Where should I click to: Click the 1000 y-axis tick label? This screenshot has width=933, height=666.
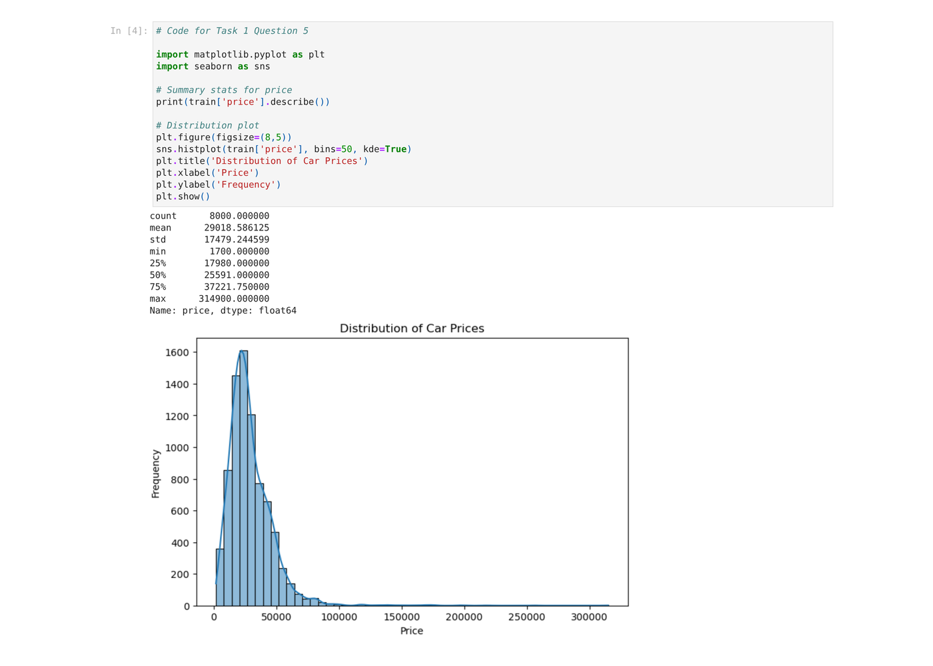tap(177, 448)
